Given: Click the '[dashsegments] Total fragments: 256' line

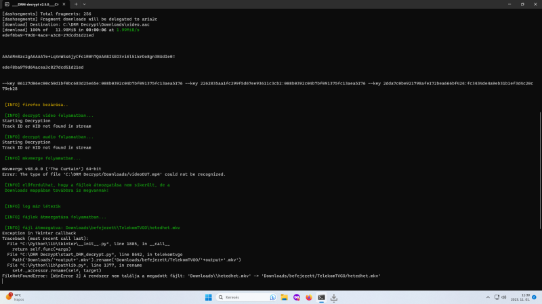Looking at the screenshot, I should click(x=47, y=14).
